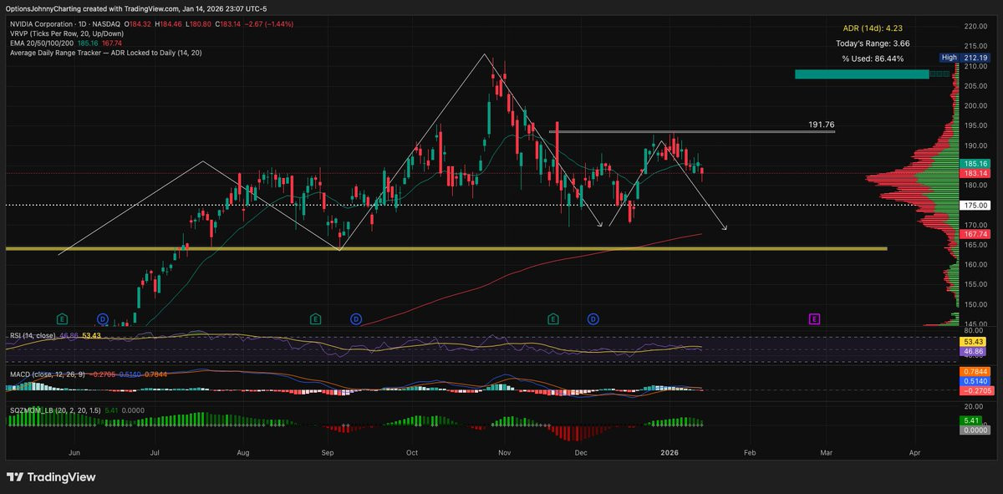Select the gray horizontal ray at 191.76

(x=692, y=131)
